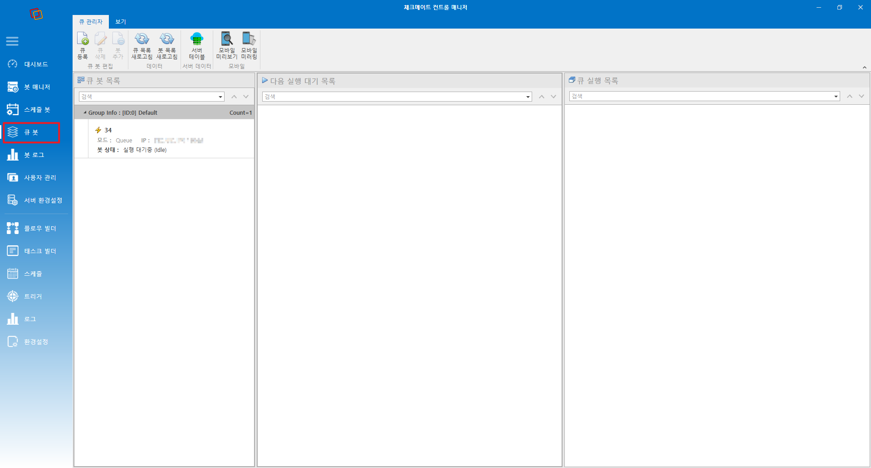The image size is (871, 468).
Task: Expand 다음 실행 대기 목록 search dropdown
Action: click(528, 97)
